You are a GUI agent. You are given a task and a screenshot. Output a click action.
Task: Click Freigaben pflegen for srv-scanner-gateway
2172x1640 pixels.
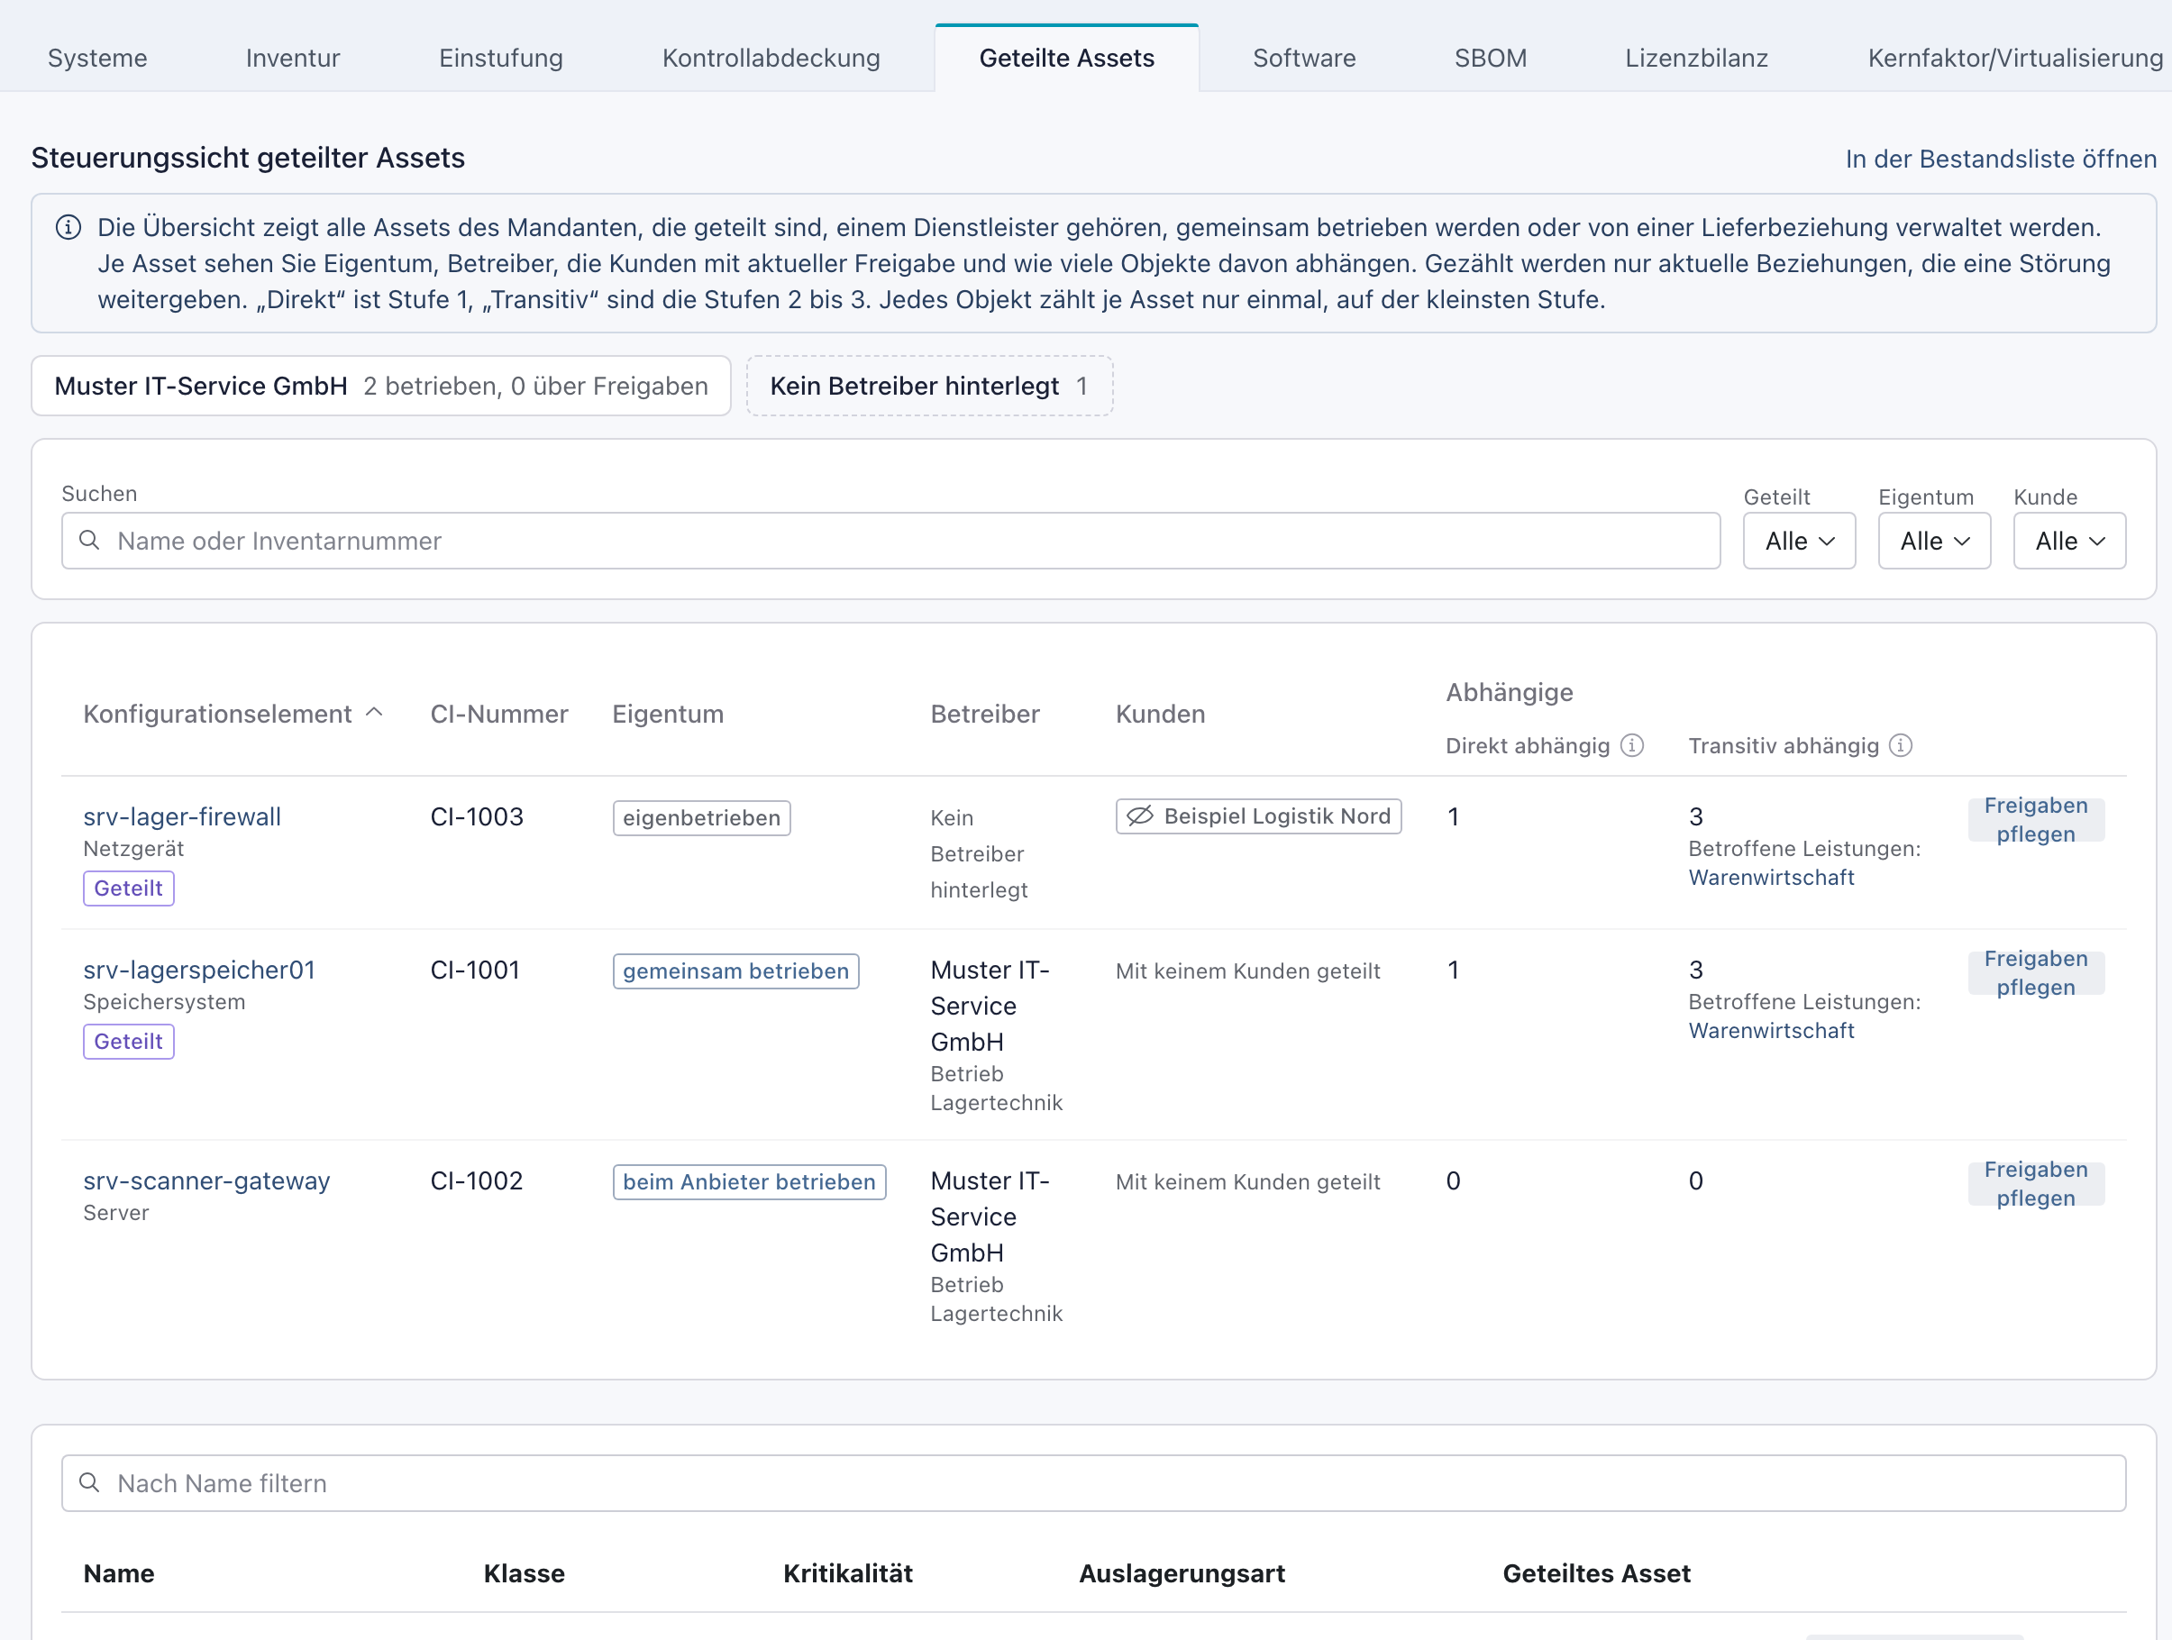coord(2036,1183)
